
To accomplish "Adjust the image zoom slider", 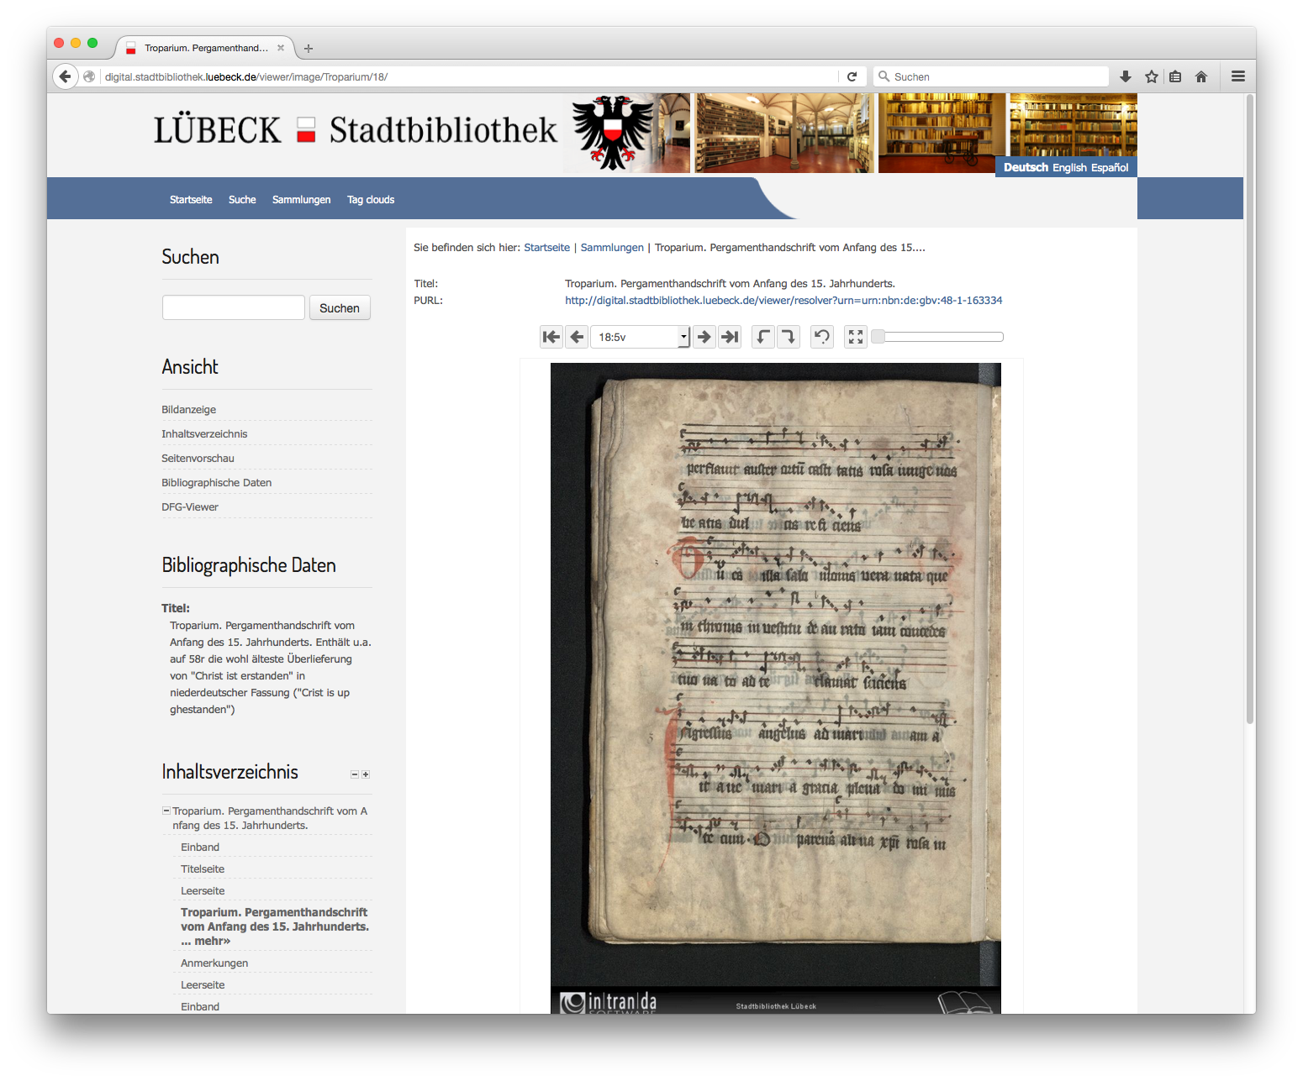I will tap(937, 337).
